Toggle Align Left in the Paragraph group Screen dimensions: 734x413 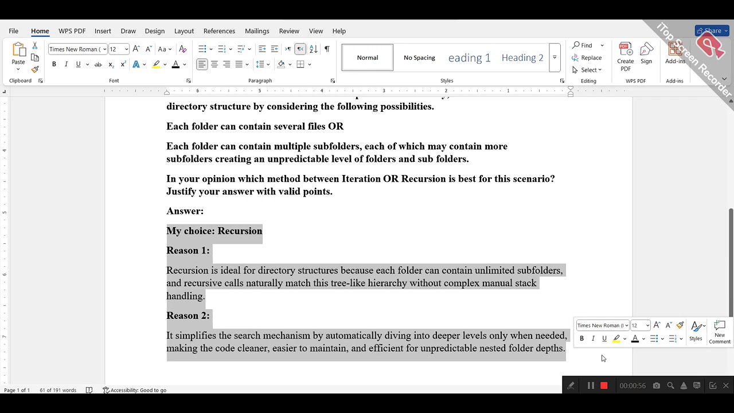(202, 64)
